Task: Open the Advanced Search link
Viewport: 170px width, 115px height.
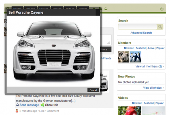Action: click(141, 33)
